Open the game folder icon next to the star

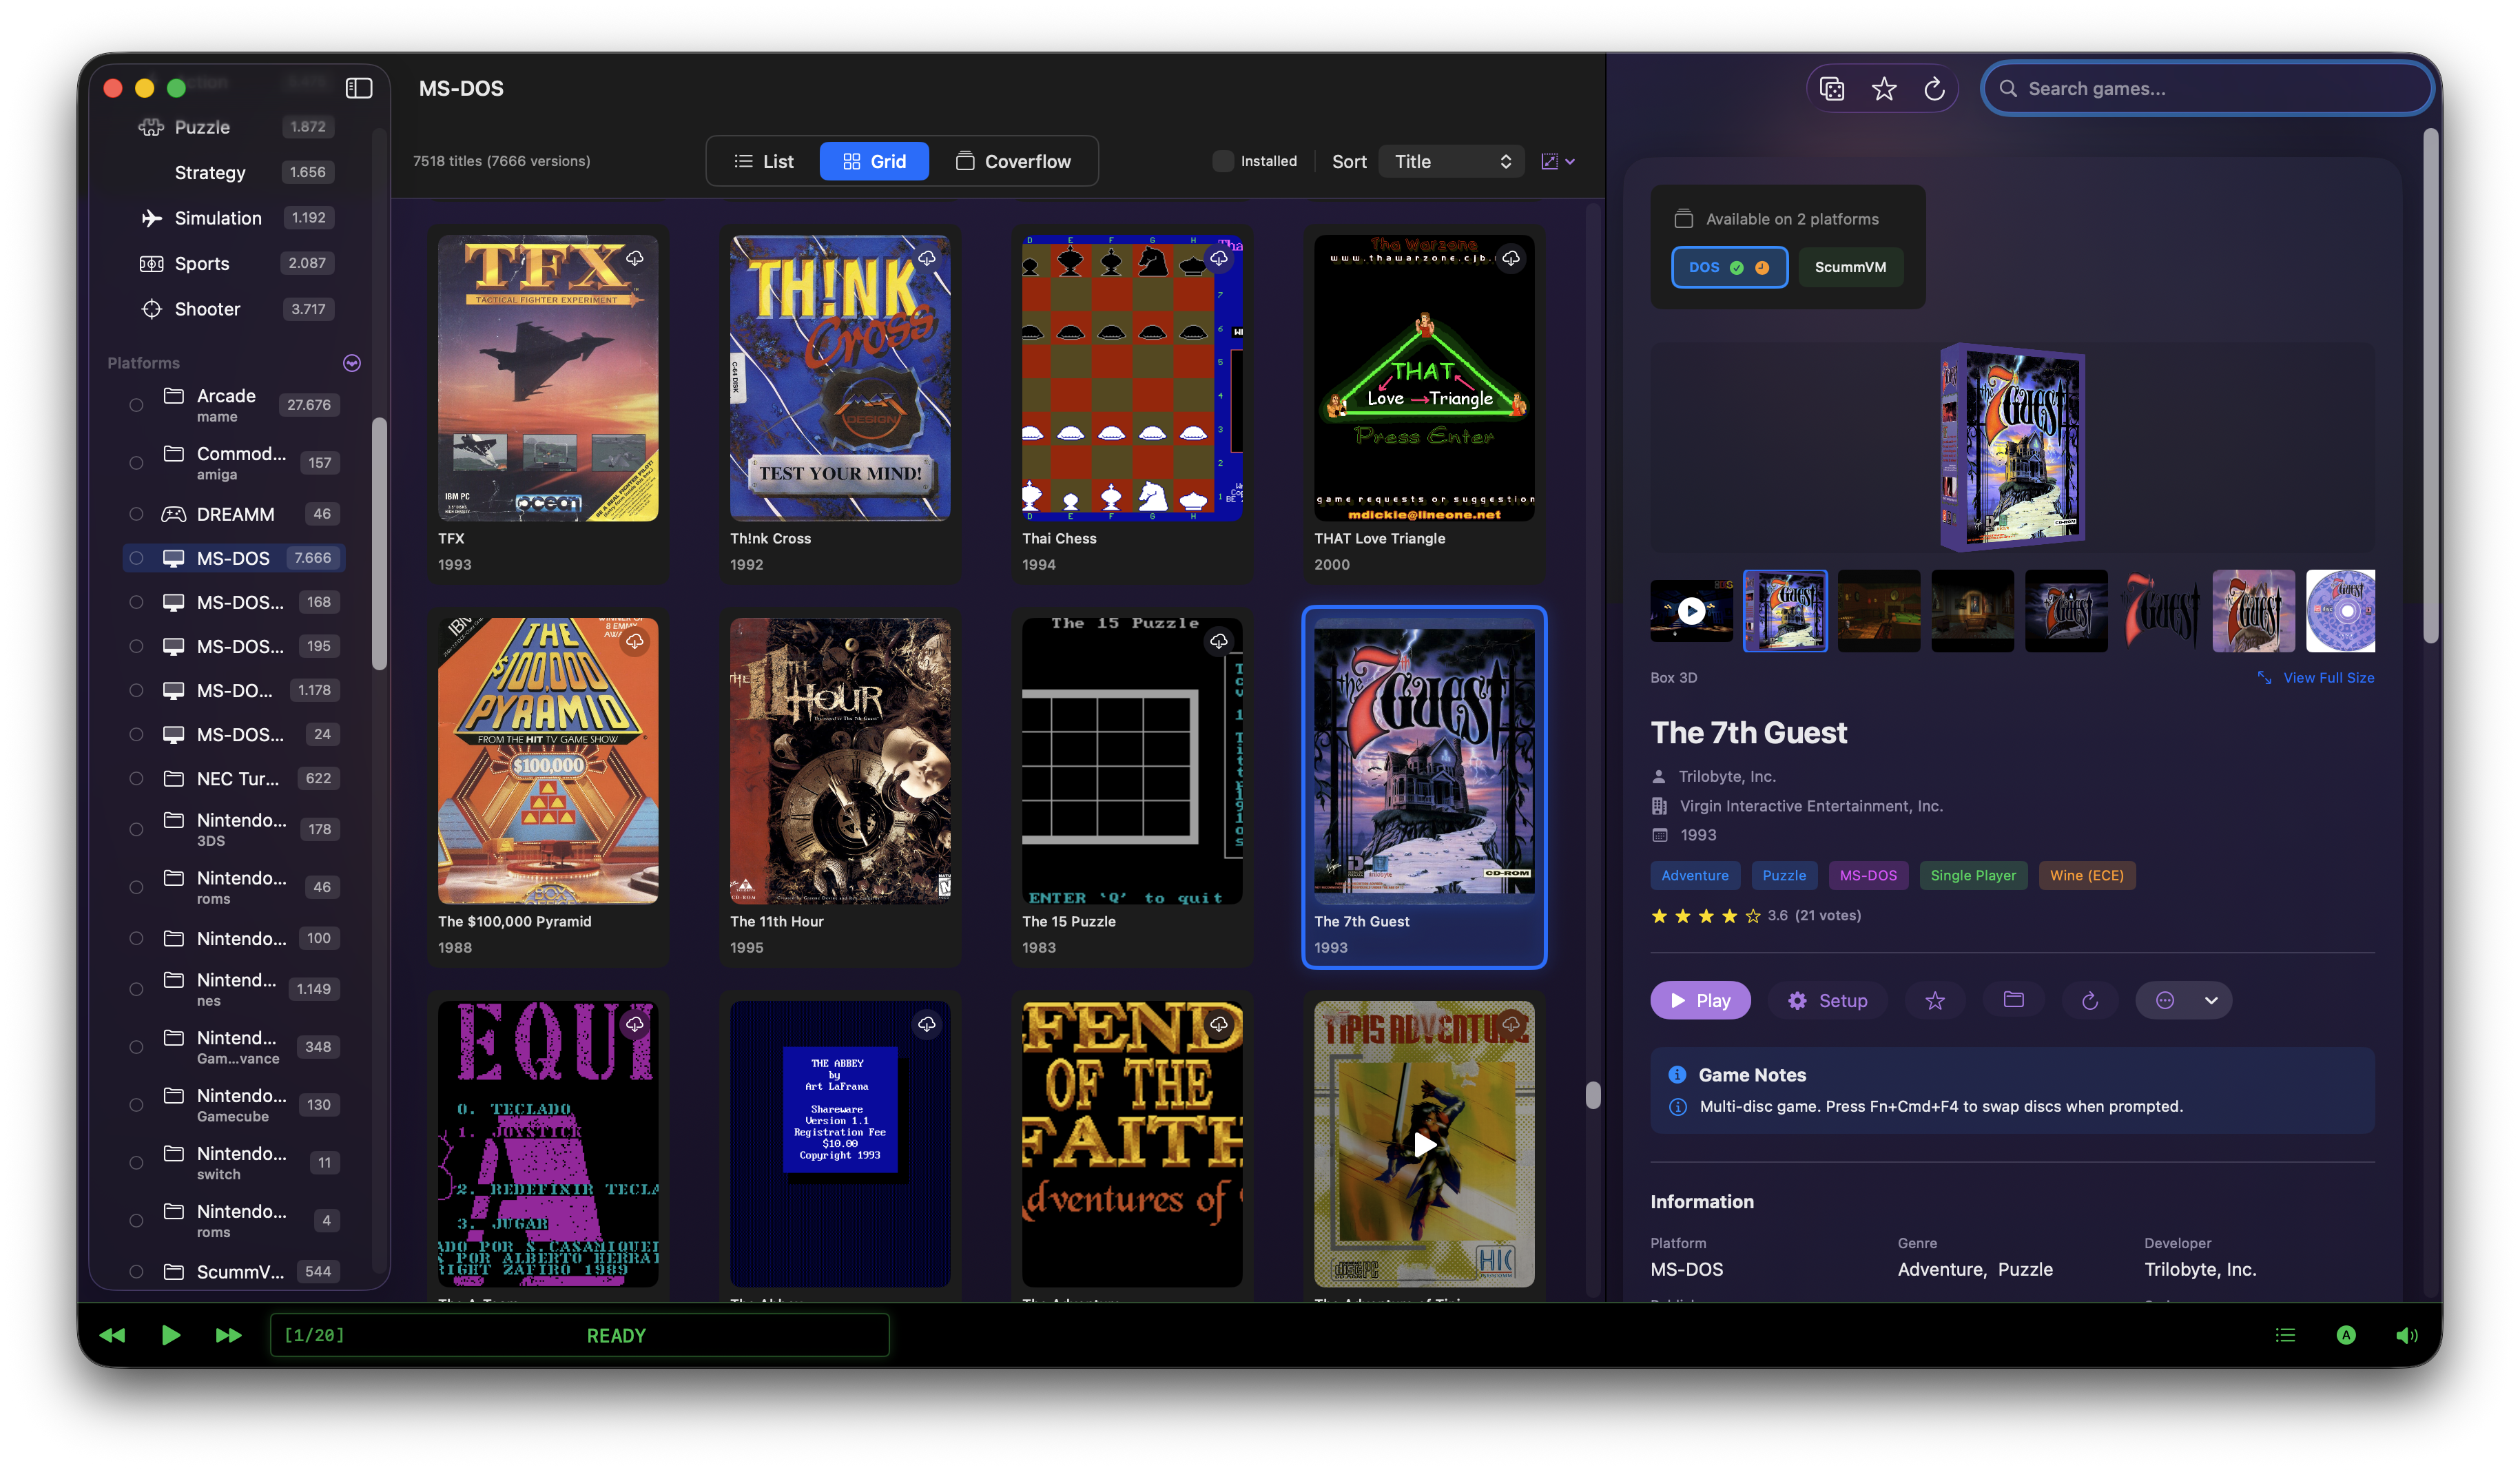coord(2014,1000)
